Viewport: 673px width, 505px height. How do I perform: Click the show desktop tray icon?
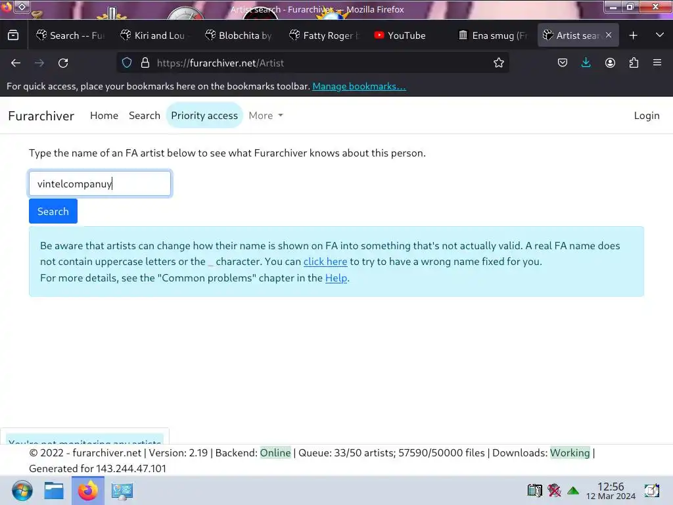click(x=651, y=491)
